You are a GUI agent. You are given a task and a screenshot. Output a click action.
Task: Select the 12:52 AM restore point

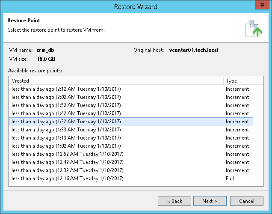(x=131, y=154)
